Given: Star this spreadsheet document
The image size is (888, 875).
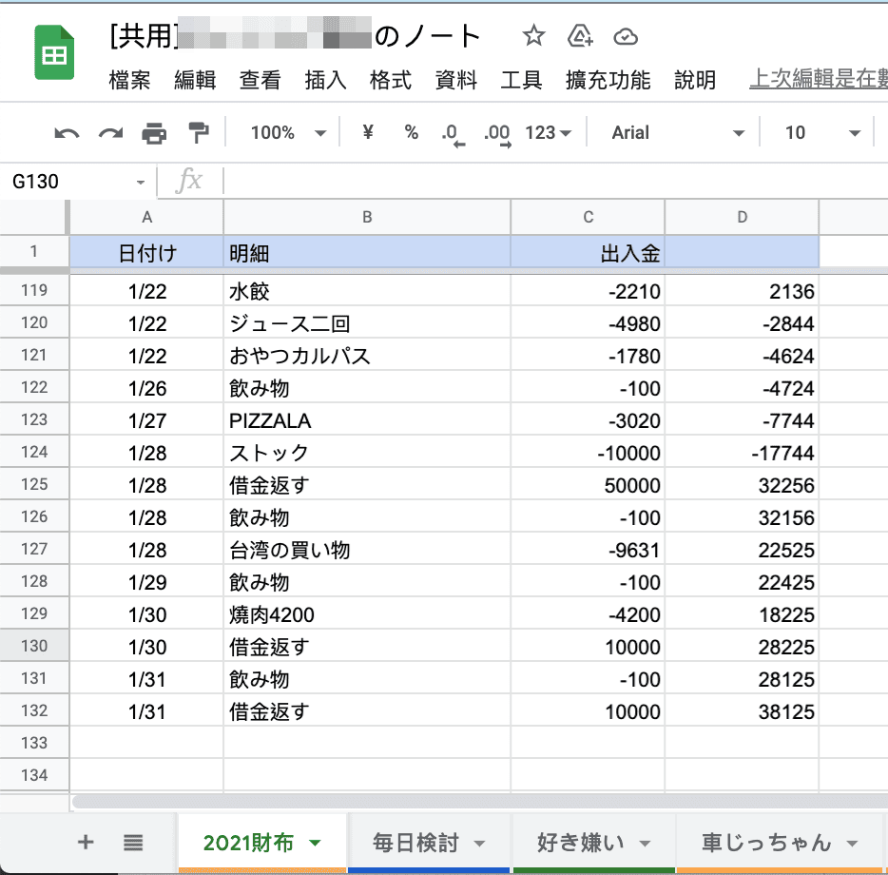Looking at the screenshot, I should click(533, 36).
